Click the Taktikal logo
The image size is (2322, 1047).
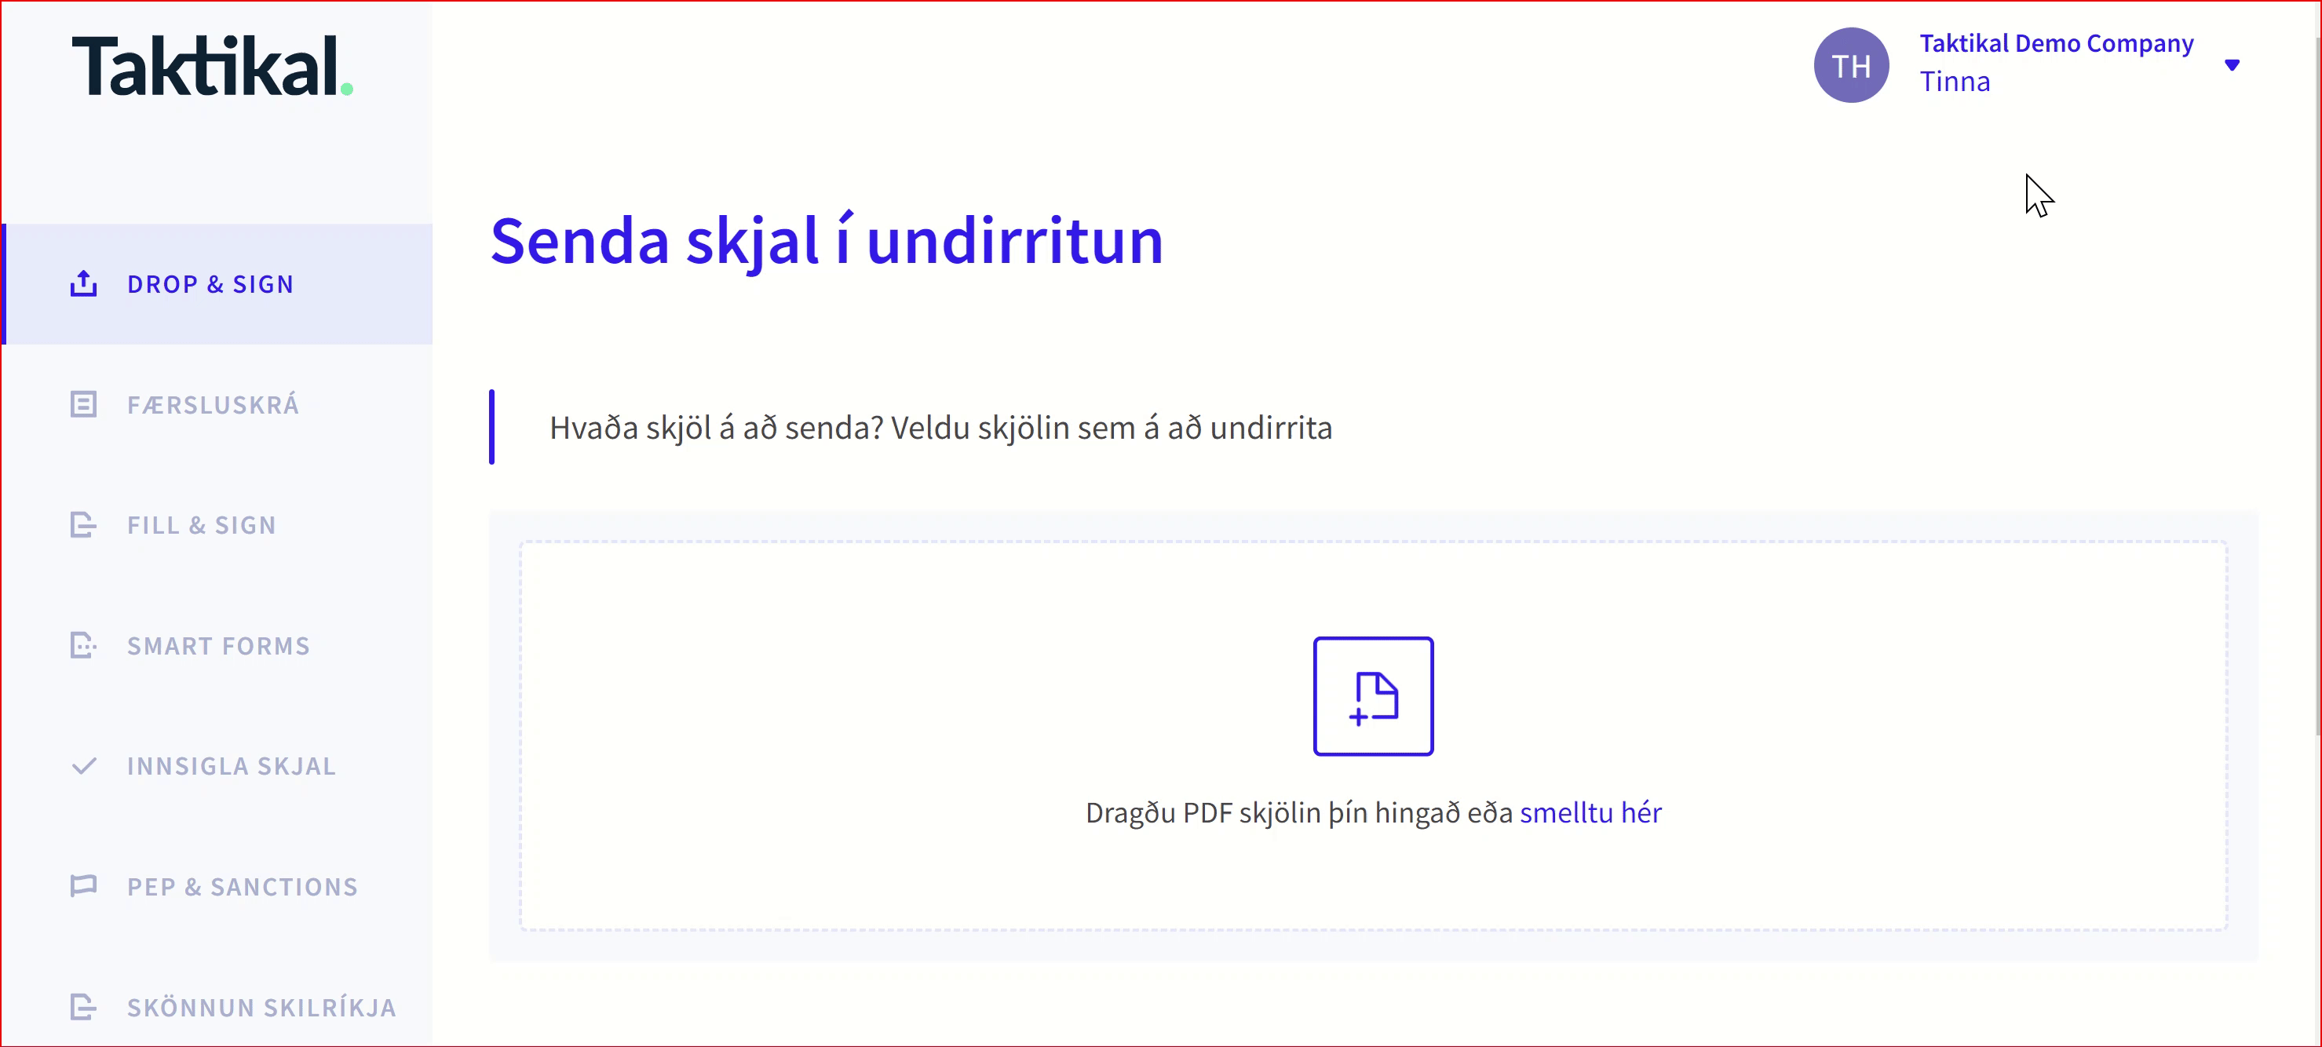(213, 66)
